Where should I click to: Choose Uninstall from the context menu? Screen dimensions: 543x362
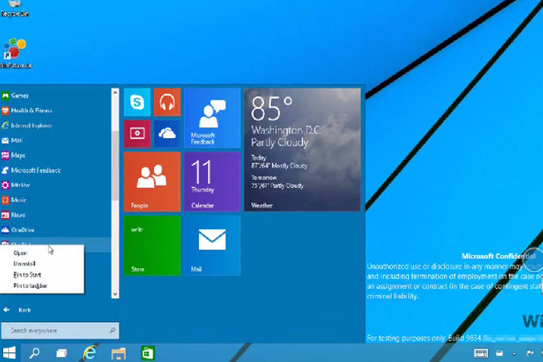click(25, 264)
